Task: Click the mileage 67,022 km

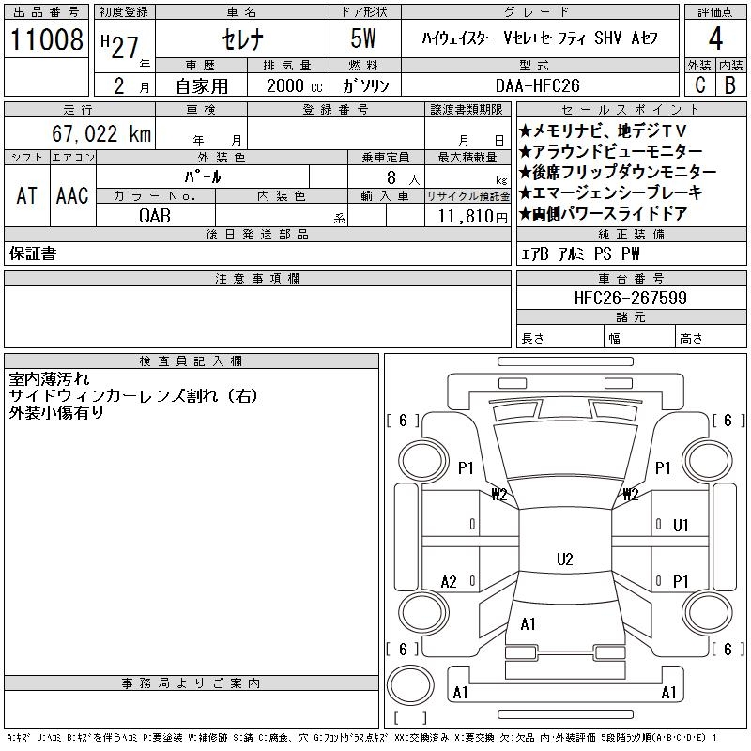Action: coord(101,133)
